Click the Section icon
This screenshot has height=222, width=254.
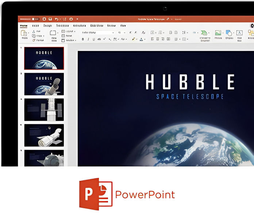click(63, 40)
